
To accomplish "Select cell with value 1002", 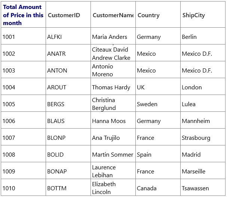I will click(x=23, y=53).
